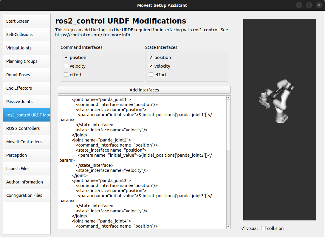Enable velocity command interface
The height and width of the screenshot is (238, 325).
tap(66, 66)
